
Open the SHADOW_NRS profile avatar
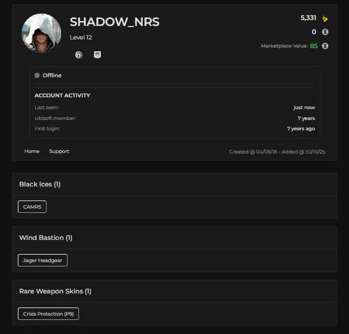tap(42, 34)
